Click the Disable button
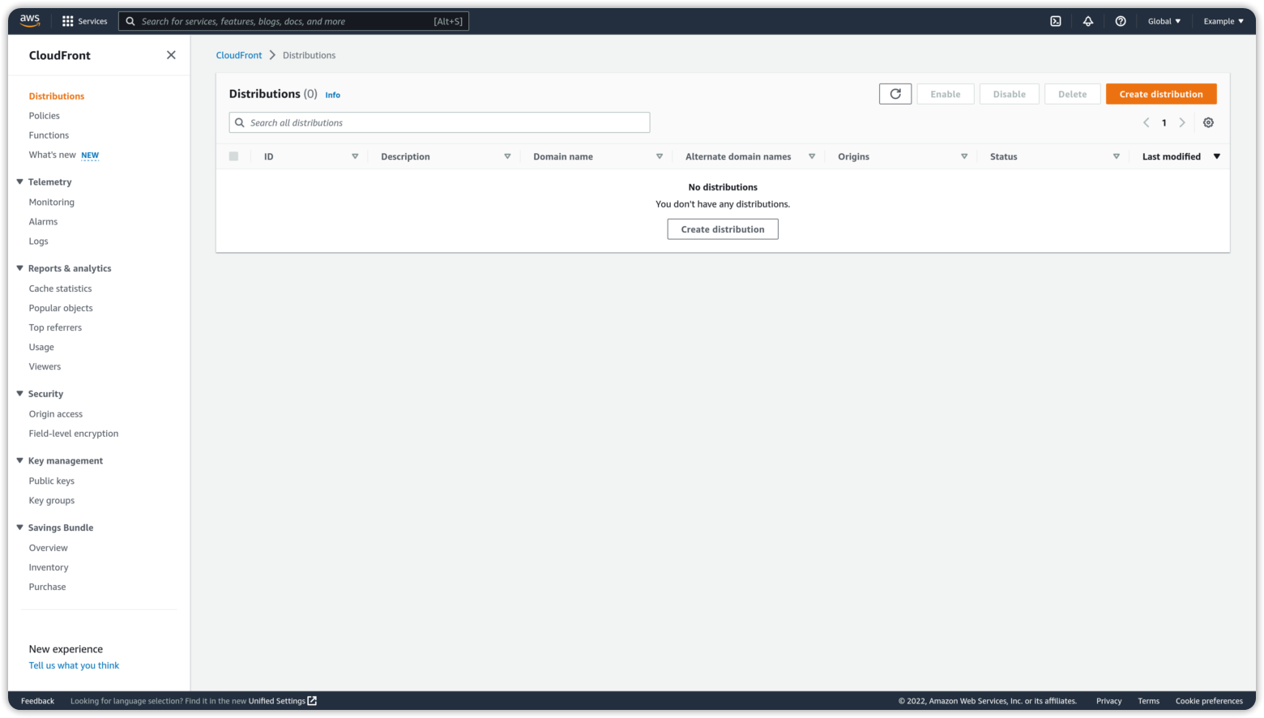This screenshot has height=718, width=1264. 1010,94
